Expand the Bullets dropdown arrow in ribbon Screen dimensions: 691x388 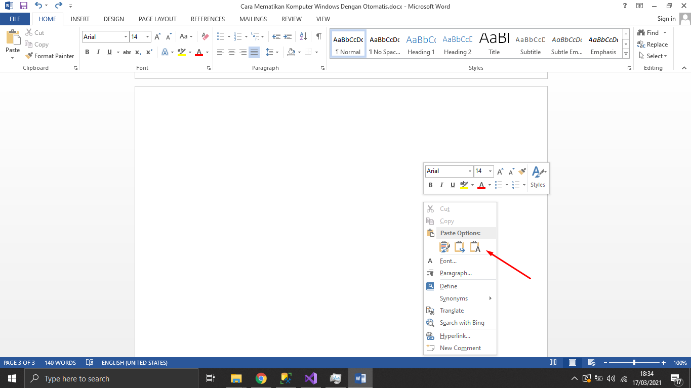[229, 36]
